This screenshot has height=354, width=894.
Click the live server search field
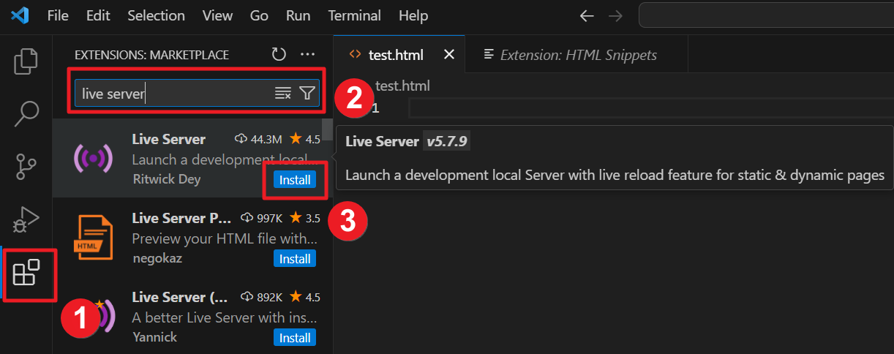(x=197, y=93)
